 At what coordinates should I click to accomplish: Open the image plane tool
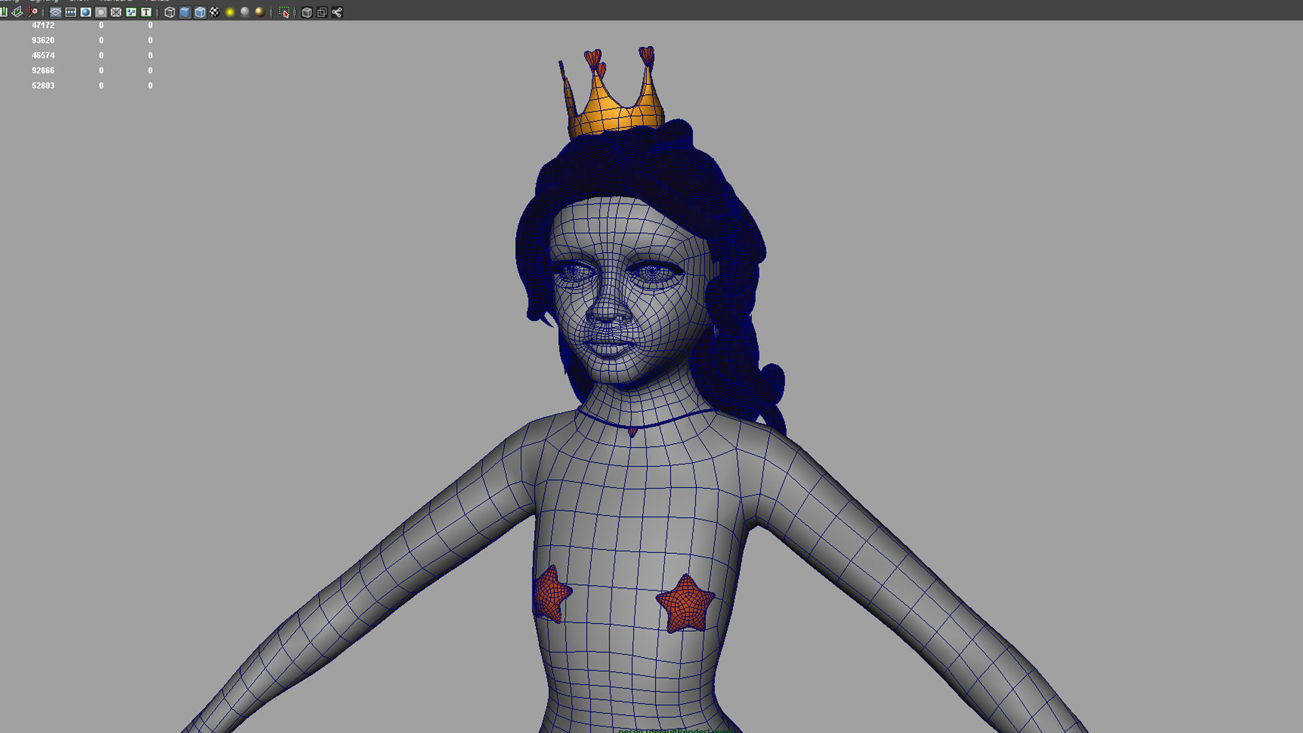18,12
